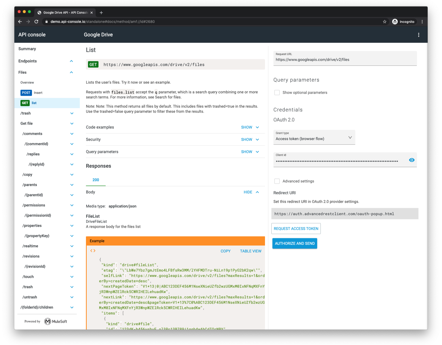Viewport: 442px width, 345px height.
Task: Click the browser forward arrow
Action: coord(28,22)
